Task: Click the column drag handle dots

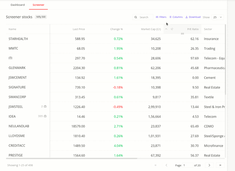Action: [183, 34]
